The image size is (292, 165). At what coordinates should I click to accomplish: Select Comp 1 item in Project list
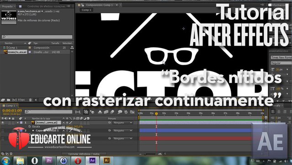pyautogui.click(x=13, y=48)
